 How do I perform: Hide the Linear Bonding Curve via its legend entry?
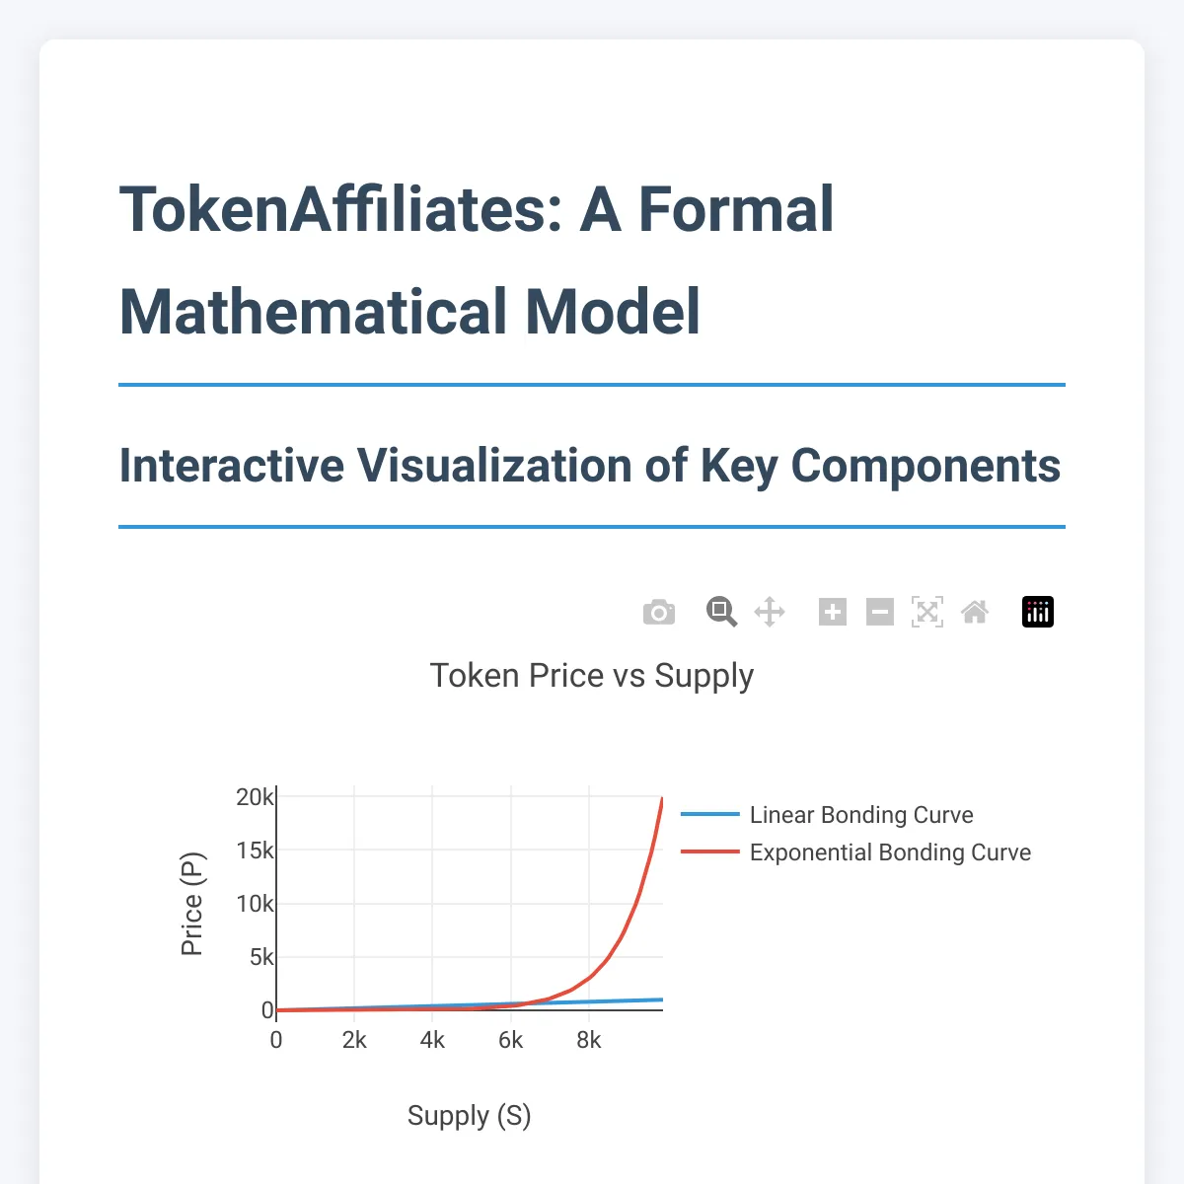[860, 815]
